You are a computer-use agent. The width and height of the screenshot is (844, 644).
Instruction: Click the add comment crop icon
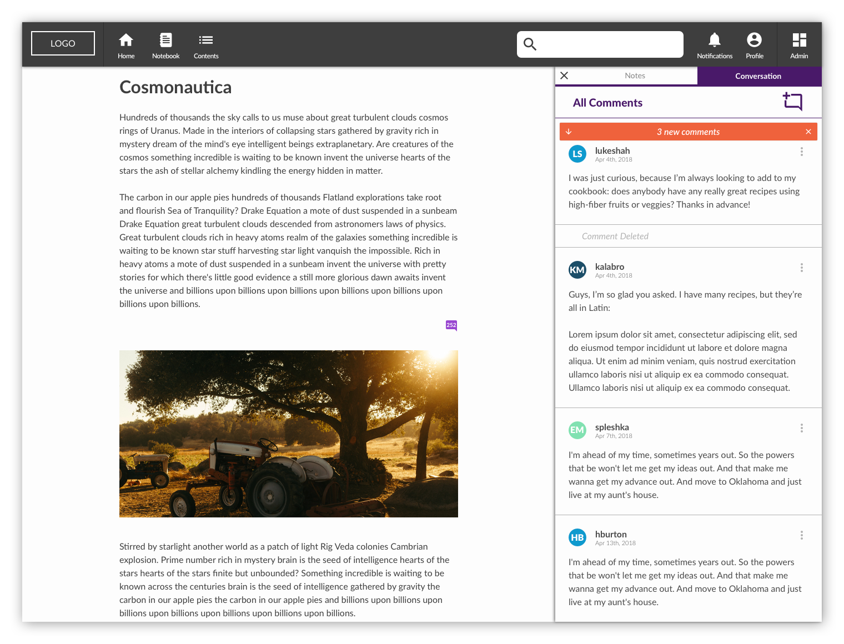pos(793,102)
